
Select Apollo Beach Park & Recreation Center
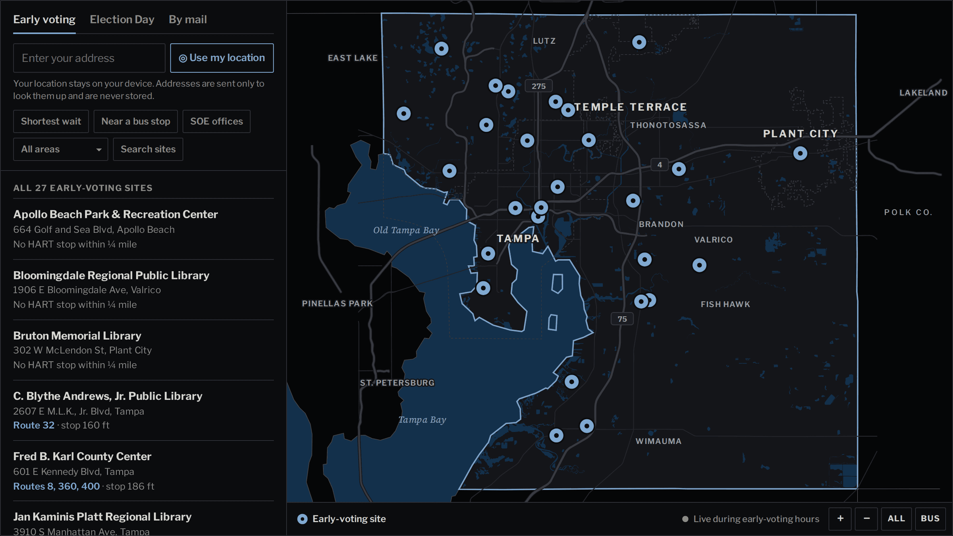click(x=143, y=229)
